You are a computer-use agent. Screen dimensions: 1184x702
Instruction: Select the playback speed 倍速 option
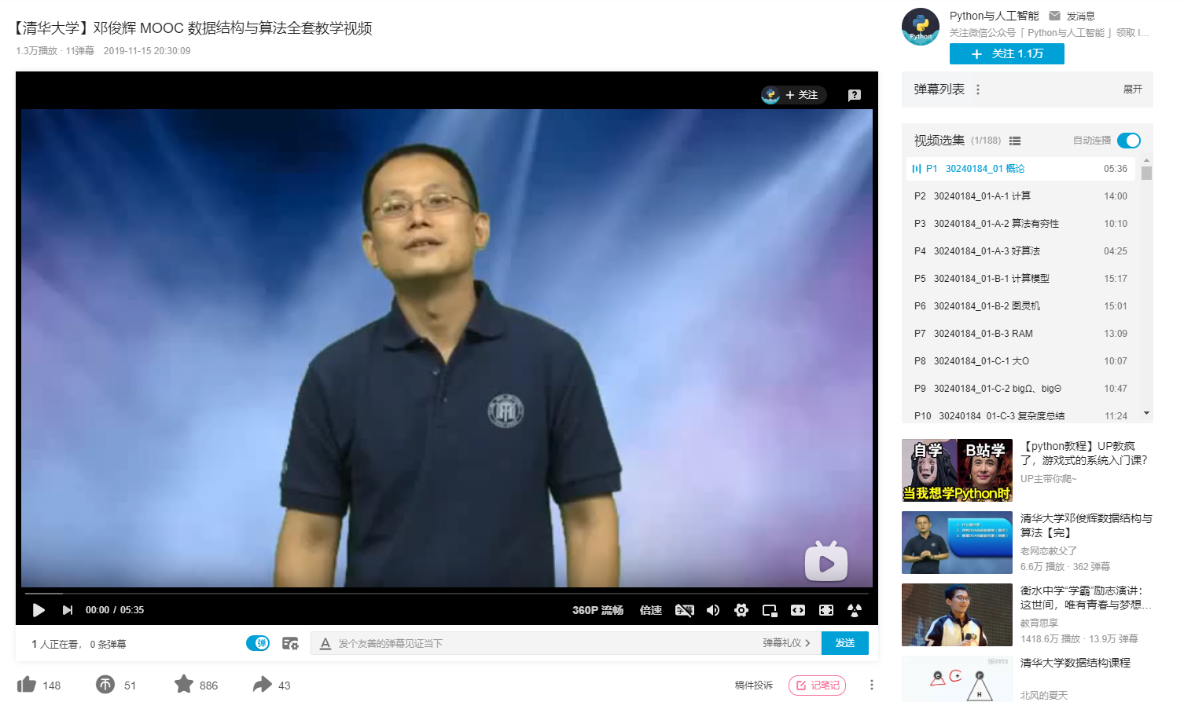651,610
